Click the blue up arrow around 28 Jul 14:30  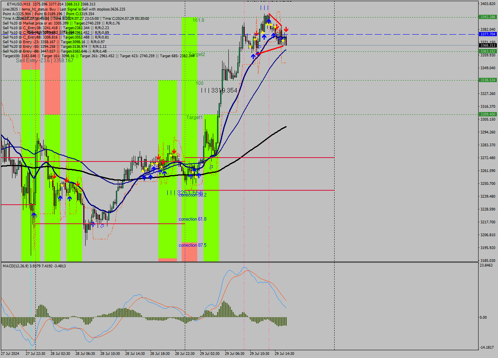pyautogui.click(x=144, y=178)
